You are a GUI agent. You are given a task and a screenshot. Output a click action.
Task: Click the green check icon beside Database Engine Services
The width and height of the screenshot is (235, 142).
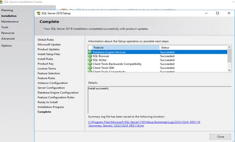pyautogui.click(x=90, y=52)
